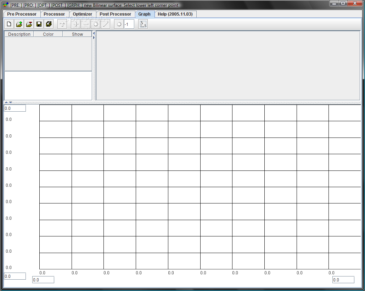The image size is (365, 291).
Task: Open file with green plus folder icon
Action: coord(19,24)
